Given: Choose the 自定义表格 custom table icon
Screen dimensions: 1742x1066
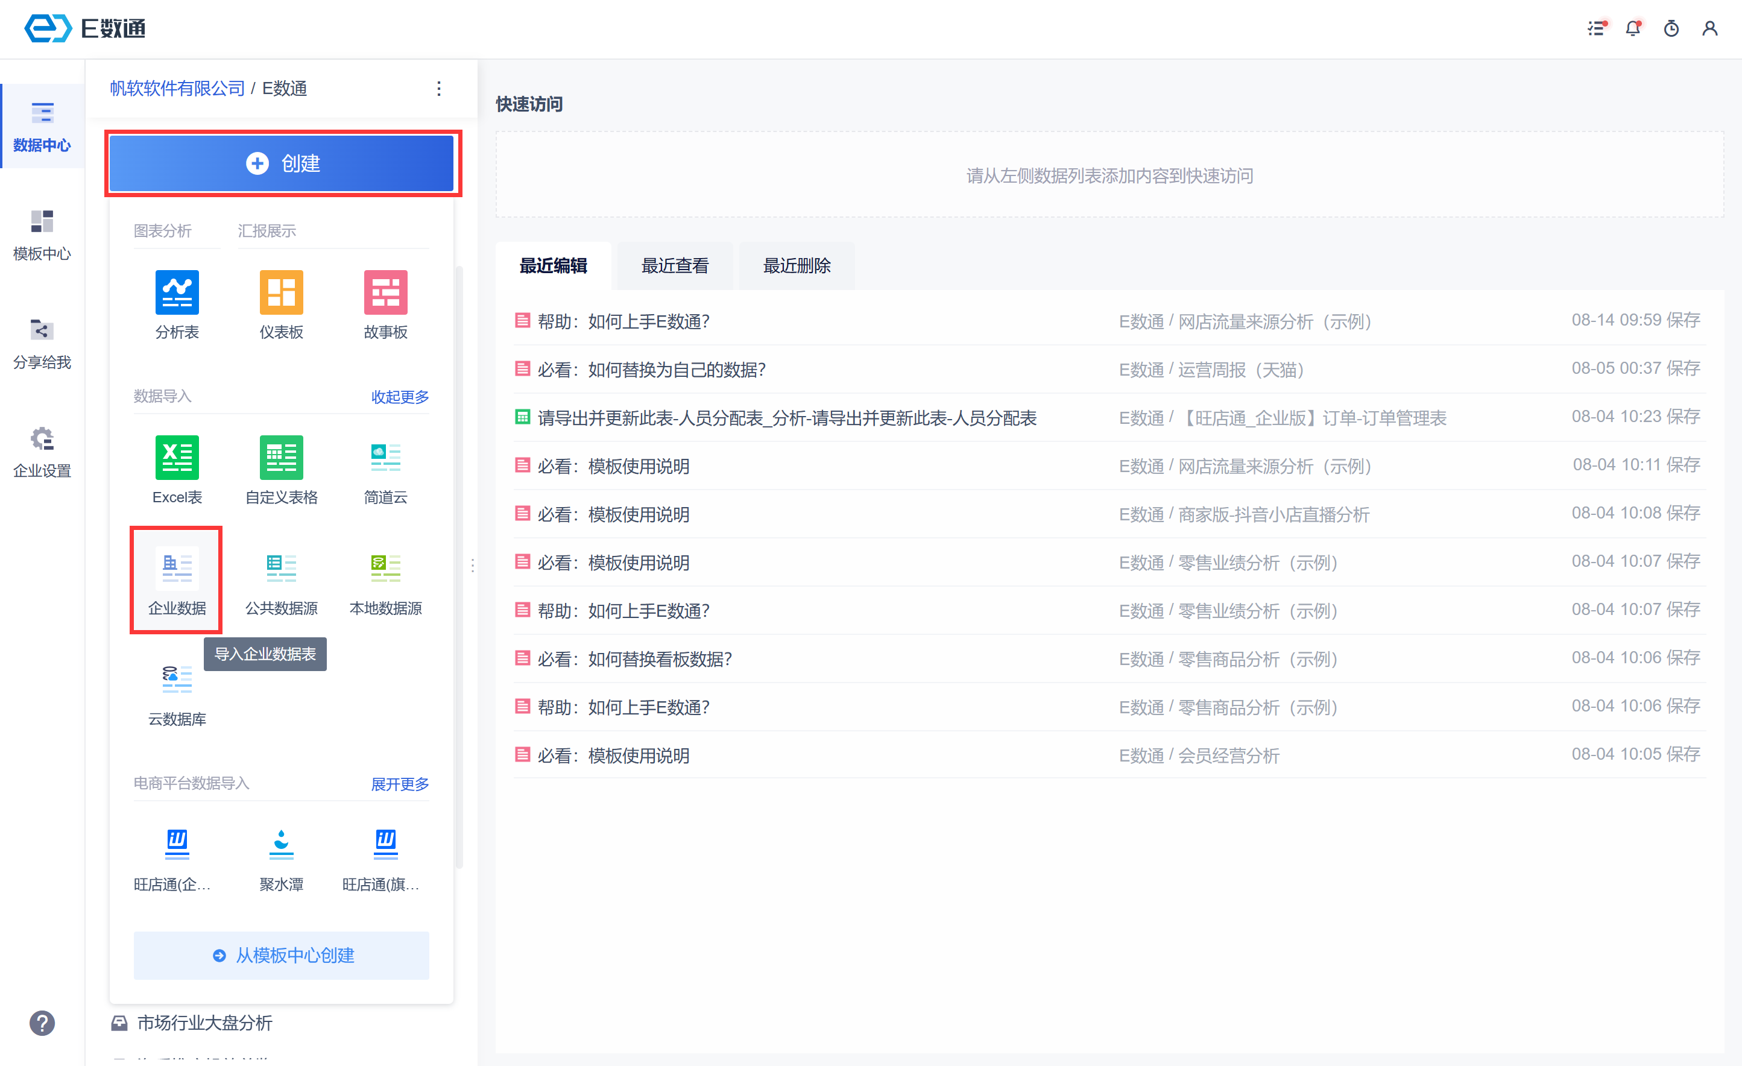Looking at the screenshot, I should 282,458.
